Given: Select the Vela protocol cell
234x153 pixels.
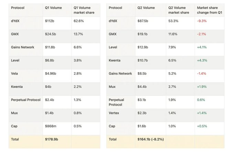Looking at the screenshot, I should (x=26, y=76).
